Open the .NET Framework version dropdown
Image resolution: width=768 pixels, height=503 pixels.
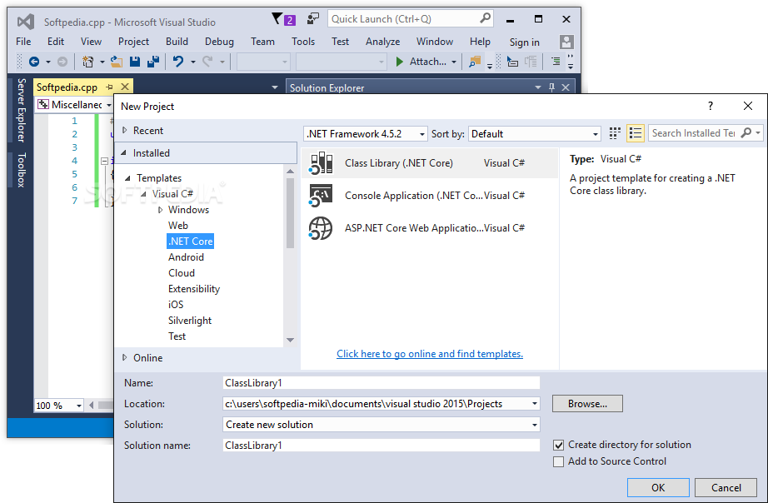click(x=365, y=134)
